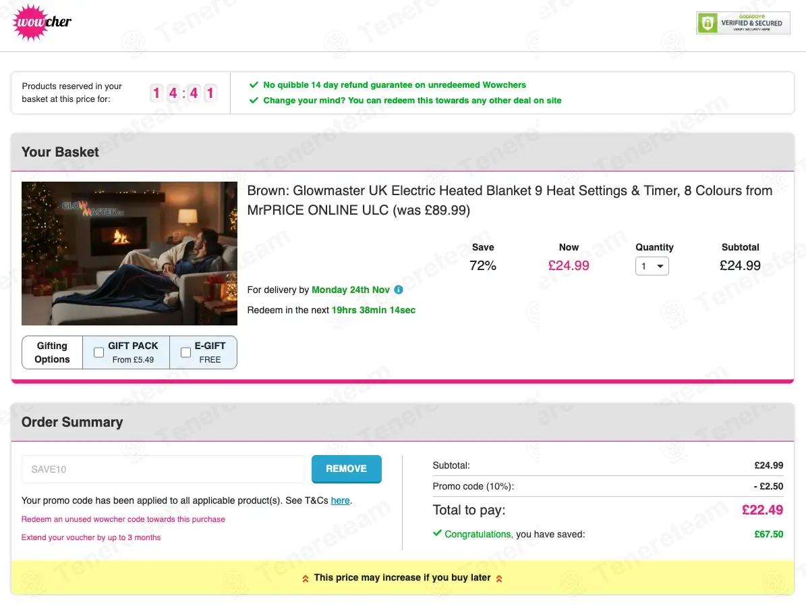806x607 pixels.
Task: Click the left red chevrons in the yellow banner
Action: point(305,578)
